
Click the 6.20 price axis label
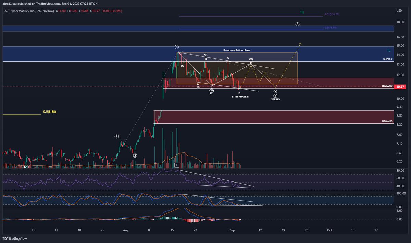399,161
